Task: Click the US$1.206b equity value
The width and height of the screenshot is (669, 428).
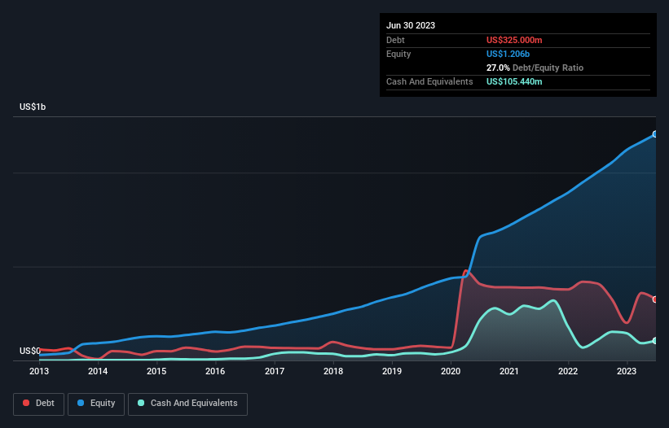Action: 508,54
